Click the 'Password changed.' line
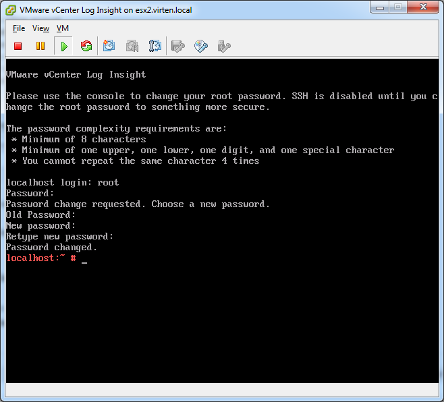The width and height of the screenshot is (444, 402). tap(51, 248)
